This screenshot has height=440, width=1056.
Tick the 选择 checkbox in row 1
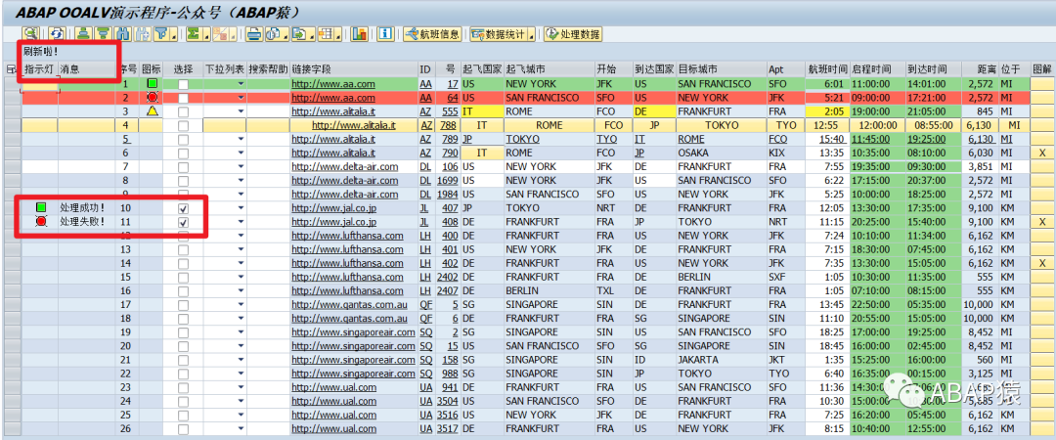coord(183,84)
